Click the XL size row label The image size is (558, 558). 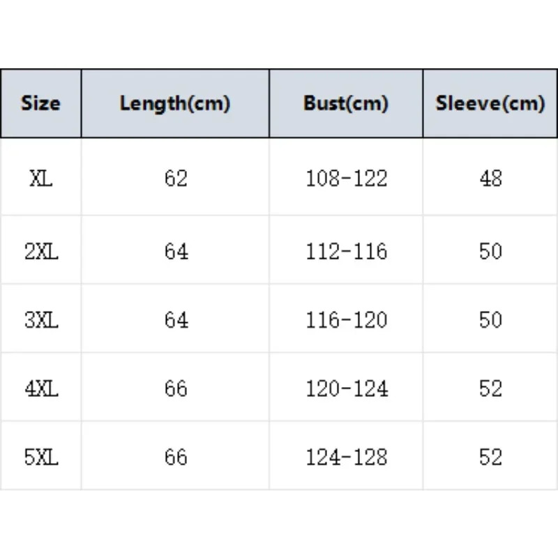(40, 179)
